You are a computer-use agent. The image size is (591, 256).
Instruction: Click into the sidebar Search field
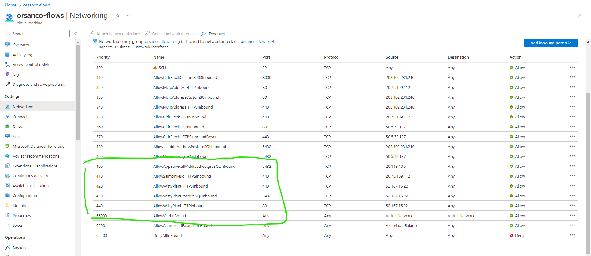click(37, 34)
